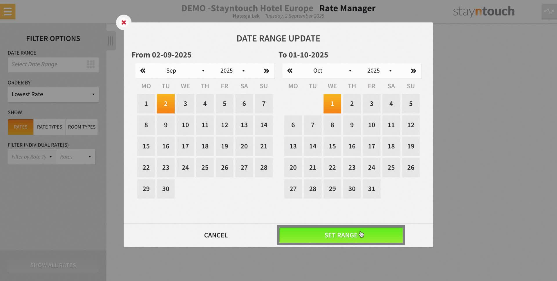Select September 10 in From calendar
The width and height of the screenshot is (557, 281).
pyautogui.click(x=185, y=125)
